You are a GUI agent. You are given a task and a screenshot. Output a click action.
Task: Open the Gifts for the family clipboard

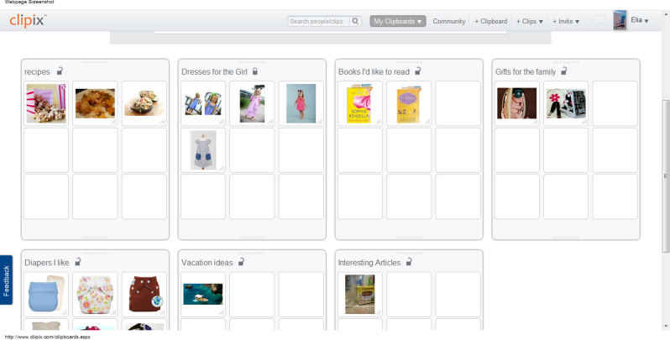pos(526,71)
